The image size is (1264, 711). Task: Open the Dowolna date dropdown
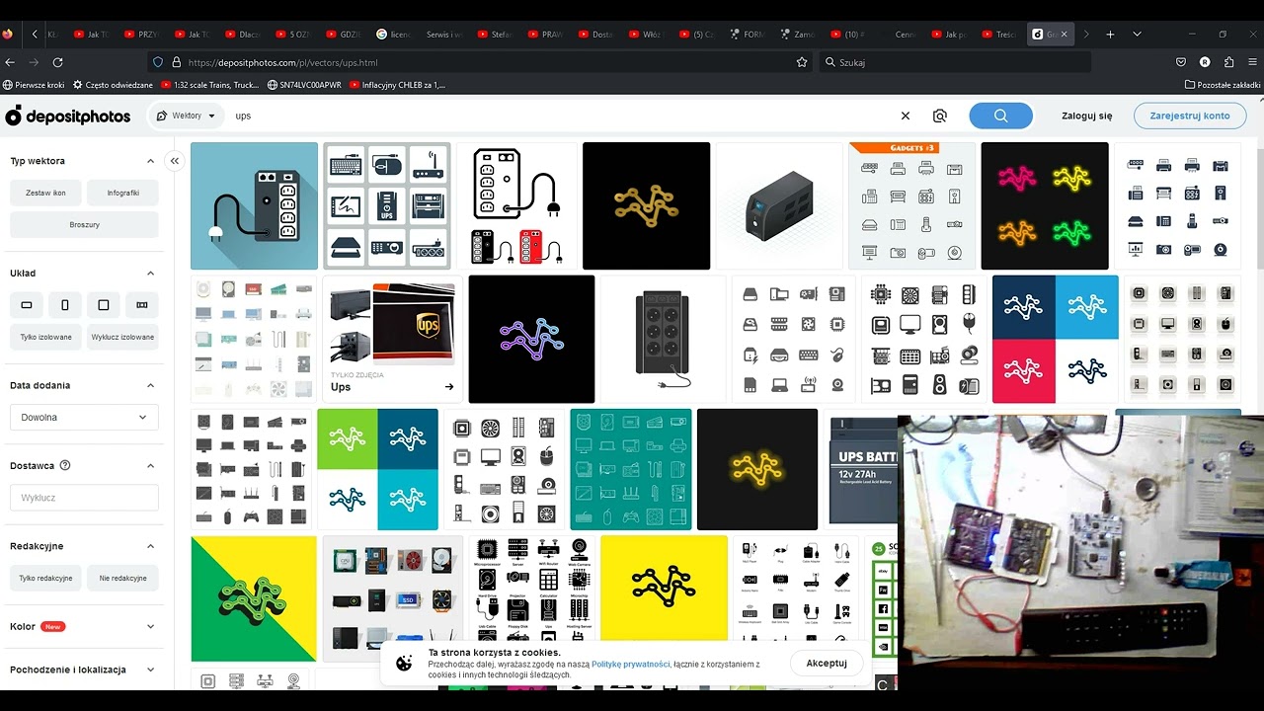point(84,417)
